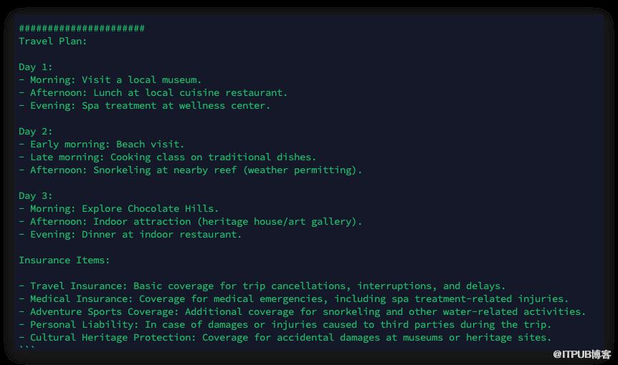Image resolution: width=618 pixels, height=365 pixels.
Task: Click the "Visit a local museum" line
Action: click(110, 79)
